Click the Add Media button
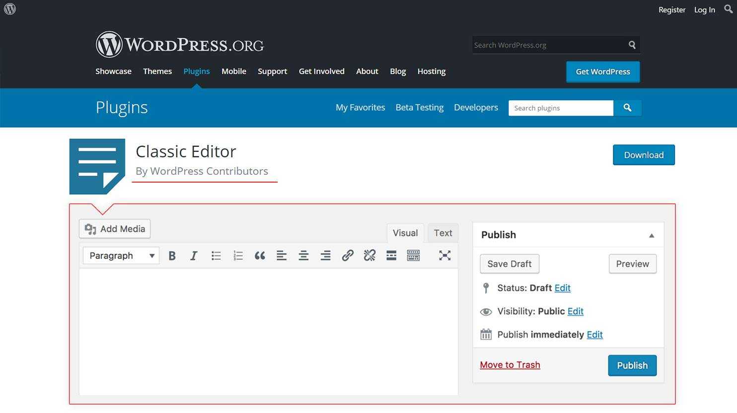737x413 pixels. [115, 229]
